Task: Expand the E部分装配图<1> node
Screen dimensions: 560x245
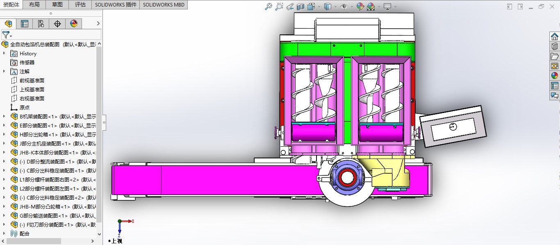Action: click(x=4, y=125)
